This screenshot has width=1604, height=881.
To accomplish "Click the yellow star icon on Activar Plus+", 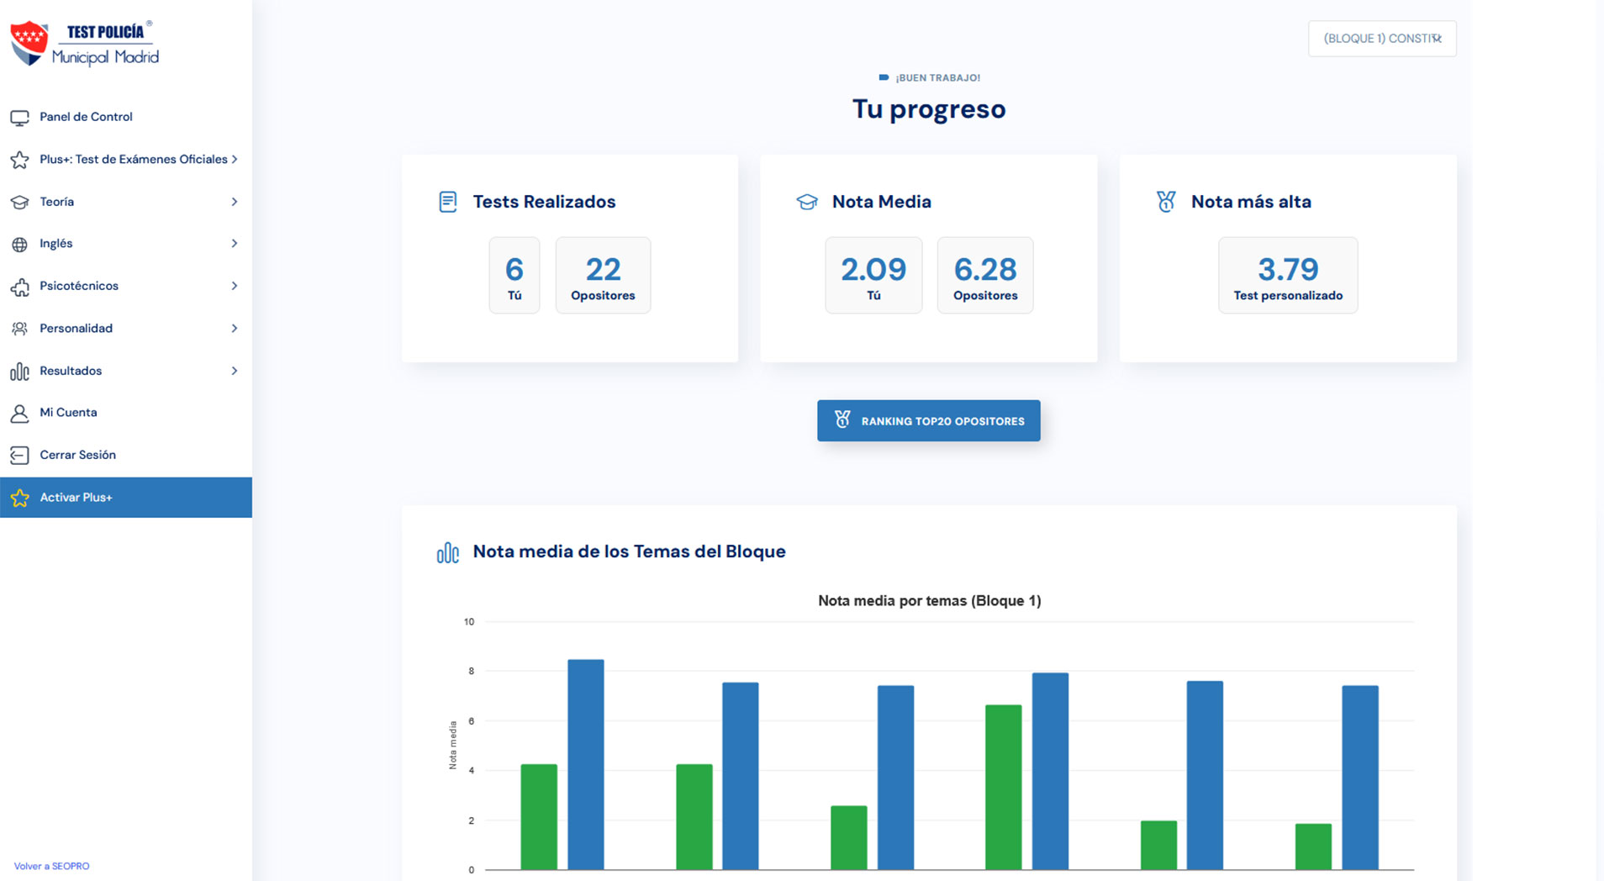I will click(19, 499).
